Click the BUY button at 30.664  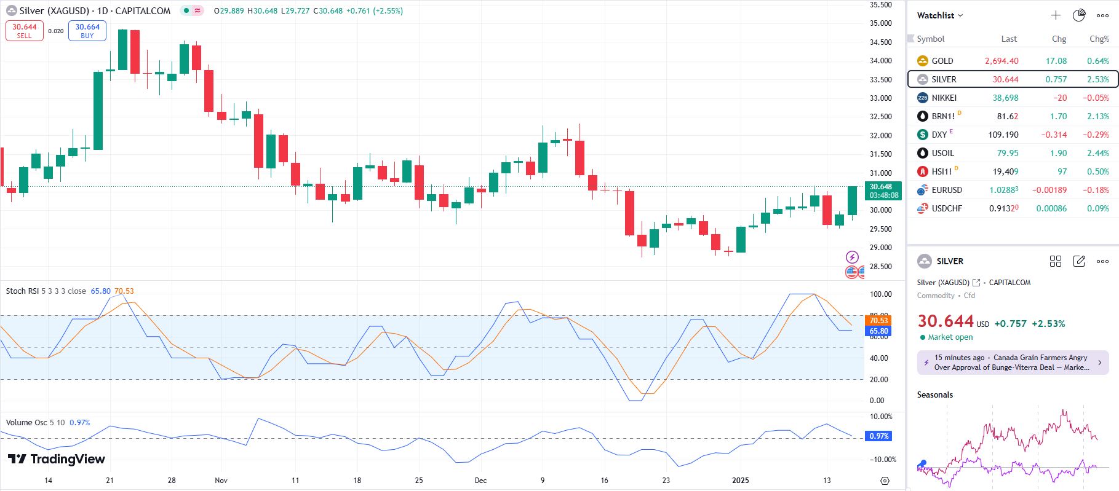pos(87,31)
